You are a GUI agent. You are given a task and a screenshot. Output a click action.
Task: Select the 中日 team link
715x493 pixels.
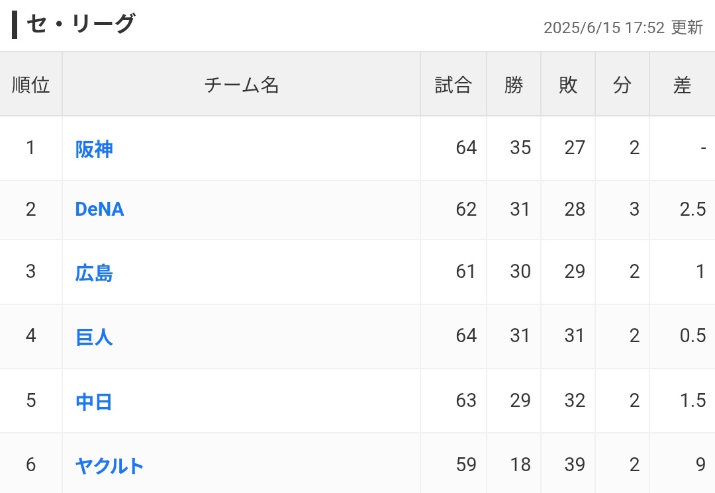[x=94, y=402]
